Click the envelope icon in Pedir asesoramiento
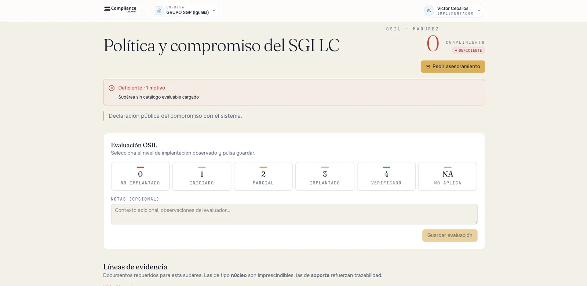Image resolution: width=587 pixels, height=286 pixels. pyautogui.click(x=428, y=67)
